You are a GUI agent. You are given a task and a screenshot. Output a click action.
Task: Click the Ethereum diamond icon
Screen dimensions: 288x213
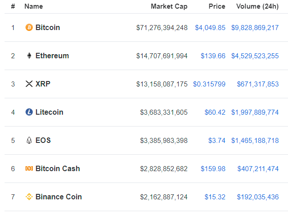[29, 56]
